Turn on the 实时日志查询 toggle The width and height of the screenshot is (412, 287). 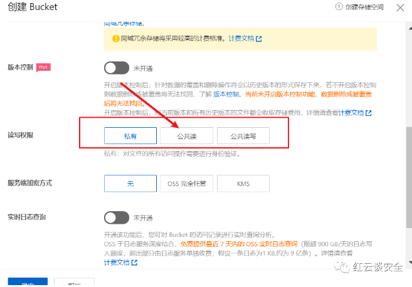click(x=116, y=217)
